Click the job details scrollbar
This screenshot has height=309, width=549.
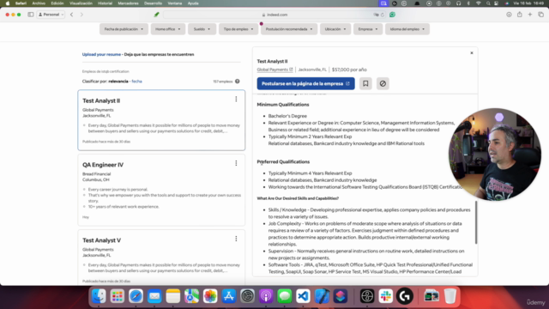pyautogui.click(x=476, y=222)
